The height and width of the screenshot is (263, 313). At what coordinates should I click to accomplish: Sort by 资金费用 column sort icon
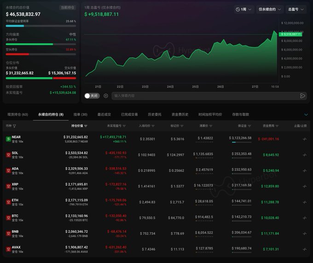coord(277,126)
